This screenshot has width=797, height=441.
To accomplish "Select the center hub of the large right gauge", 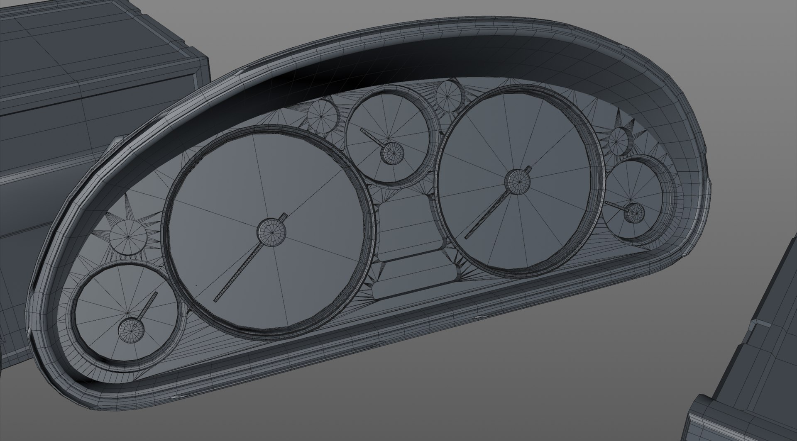I will coord(518,181).
